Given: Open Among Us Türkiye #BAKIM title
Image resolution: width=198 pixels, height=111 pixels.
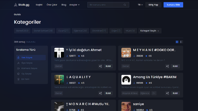Looking at the screenshot, I should tap(155, 77).
